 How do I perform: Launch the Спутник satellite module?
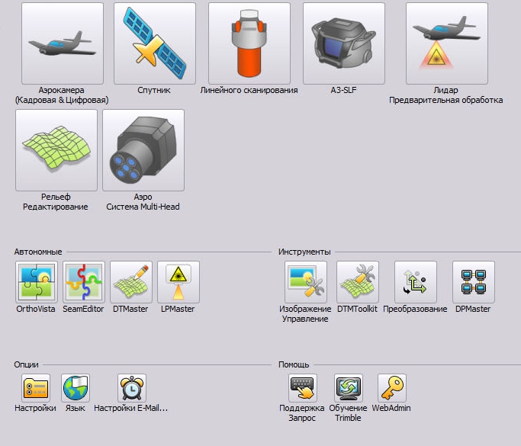(x=154, y=43)
